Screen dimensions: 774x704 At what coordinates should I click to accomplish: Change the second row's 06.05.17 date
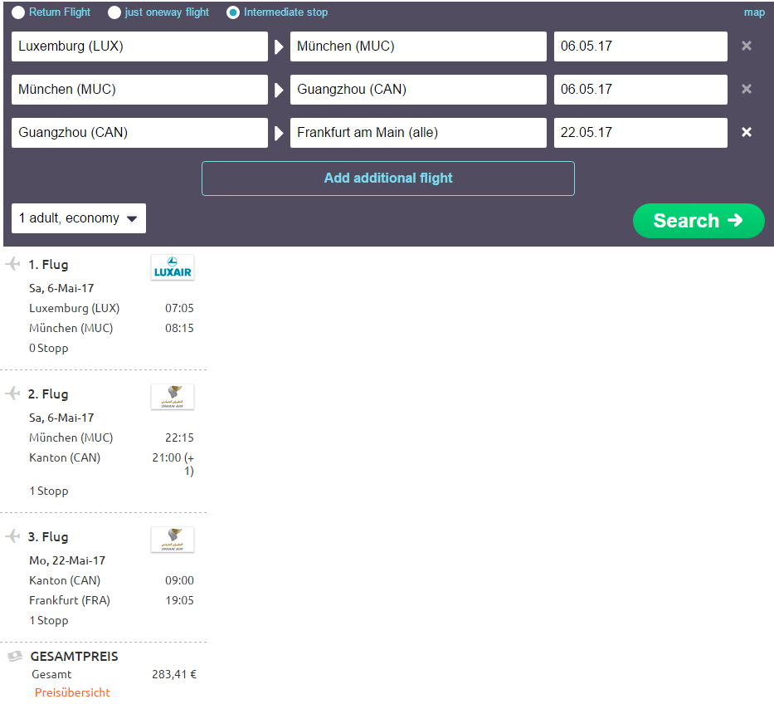click(x=640, y=90)
